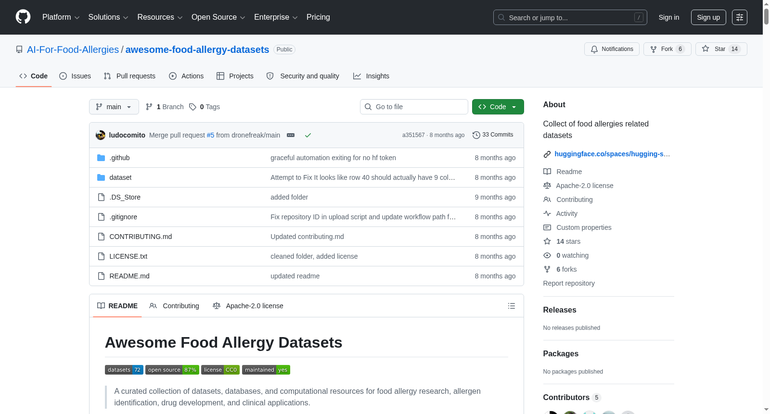Open pull request #5 link
This screenshot has height=414, width=770.
[x=210, y=135]
